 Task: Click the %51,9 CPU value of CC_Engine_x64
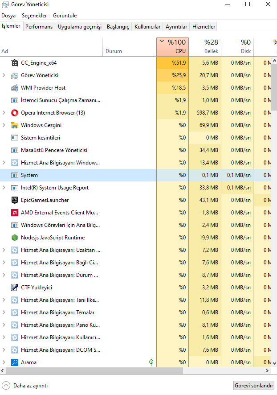click(179, 63)
